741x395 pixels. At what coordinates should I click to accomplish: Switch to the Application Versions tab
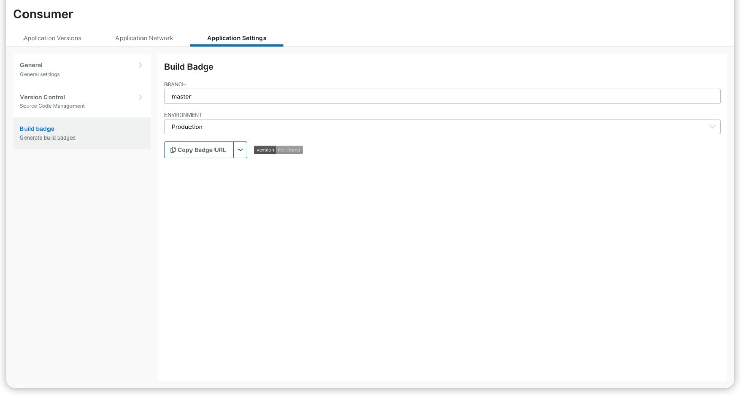click(x=52, y=38)
